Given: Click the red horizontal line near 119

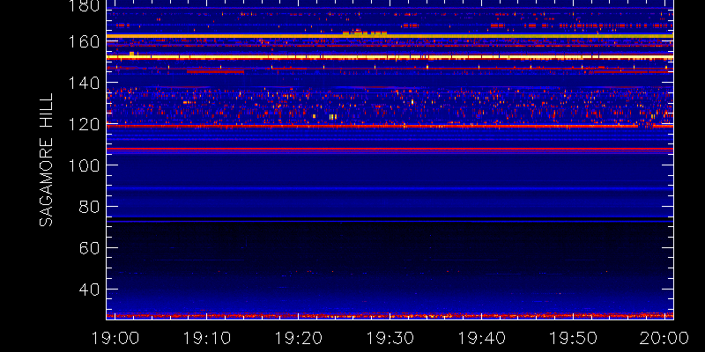Looking at the screenshot, I should pos(390,126).
